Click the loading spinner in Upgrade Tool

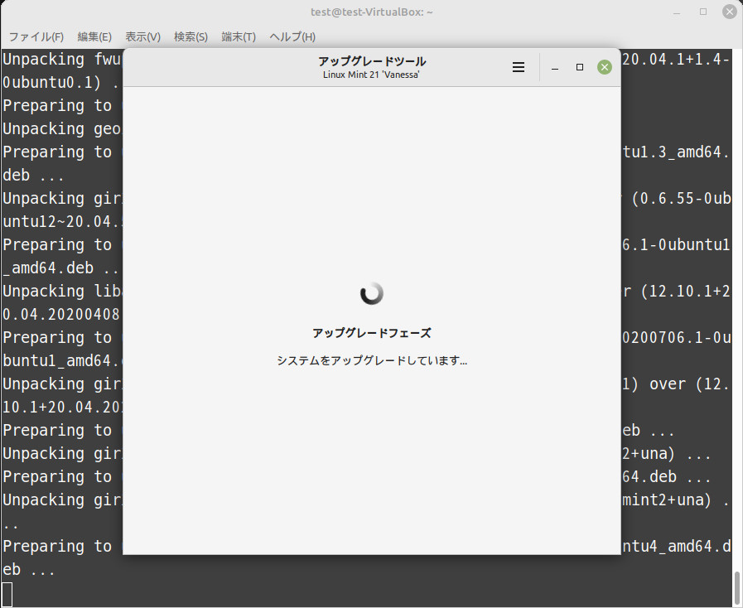pyautogui.click(x=372, y=292)
